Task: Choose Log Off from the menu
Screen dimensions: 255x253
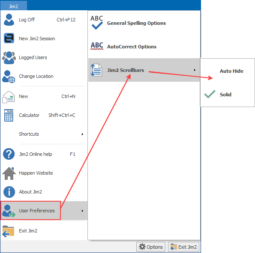Action: 44,20
